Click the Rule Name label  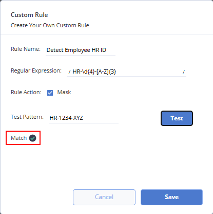pos(26,49)
